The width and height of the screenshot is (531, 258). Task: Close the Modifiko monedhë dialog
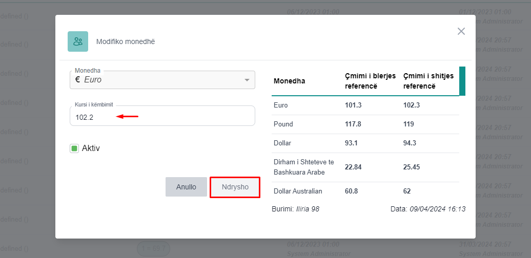(461, 31)
